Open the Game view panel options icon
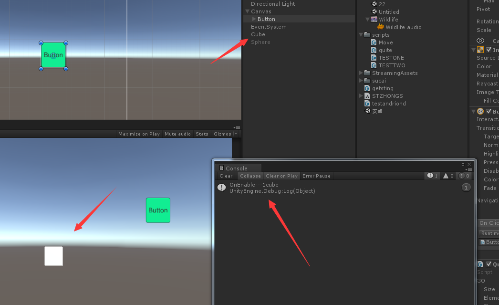 [x=237, y=127]
